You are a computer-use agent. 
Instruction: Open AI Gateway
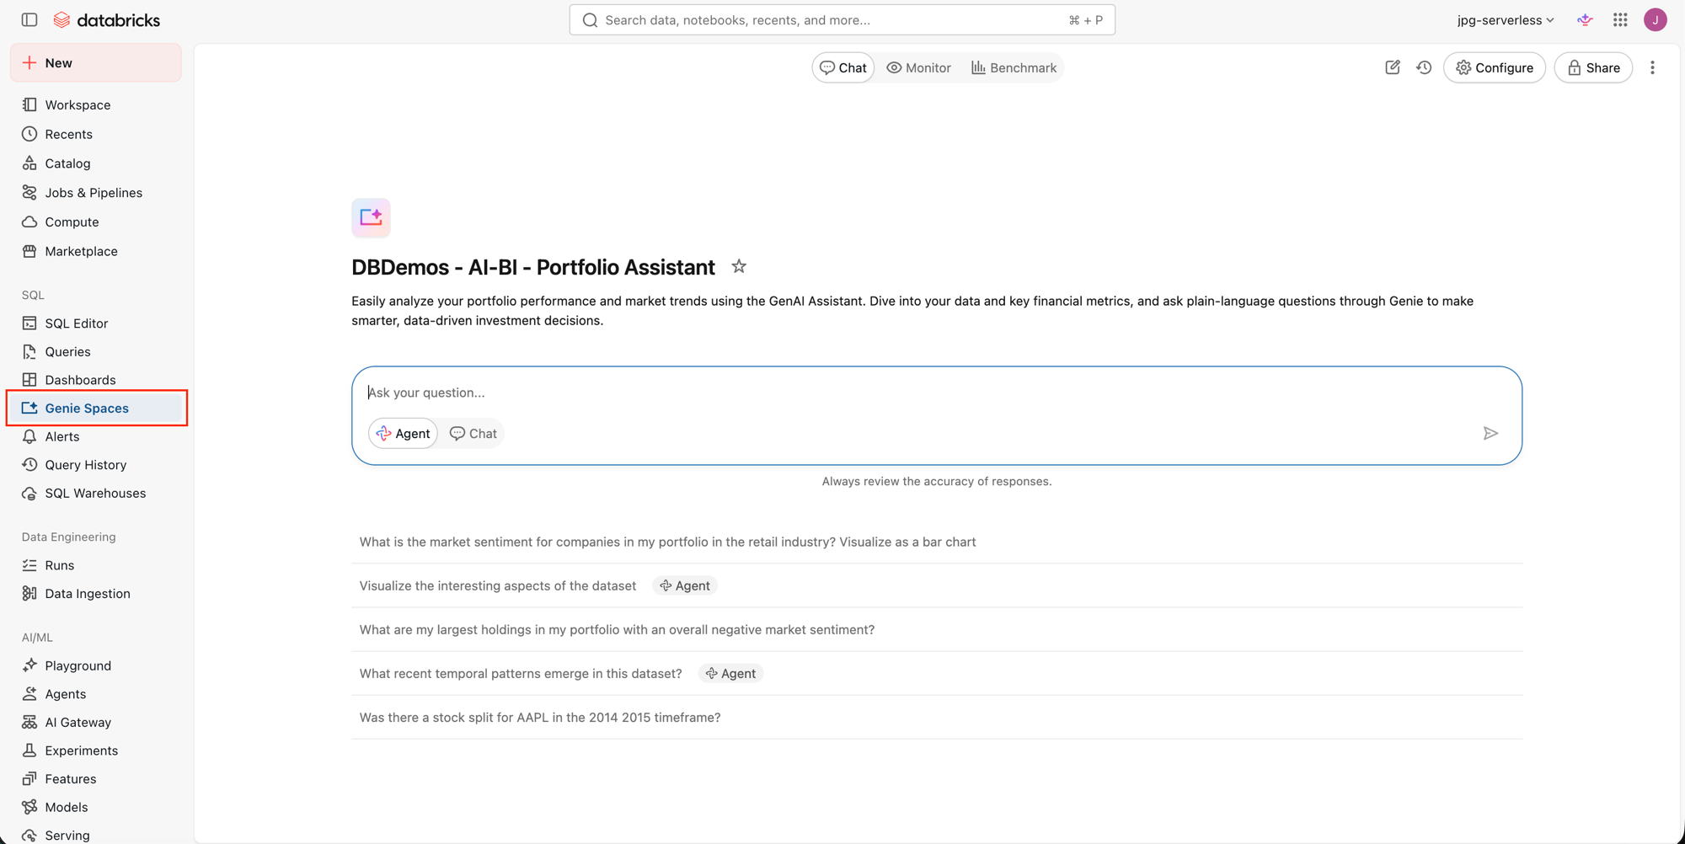(96, 722)
